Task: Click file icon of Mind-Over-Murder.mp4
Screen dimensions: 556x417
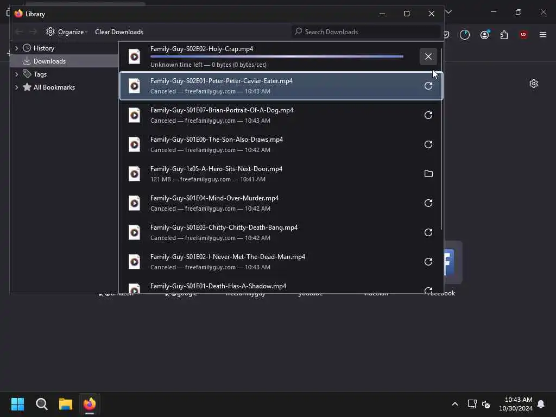Action: pyautogui.click(x=135, y=203)
